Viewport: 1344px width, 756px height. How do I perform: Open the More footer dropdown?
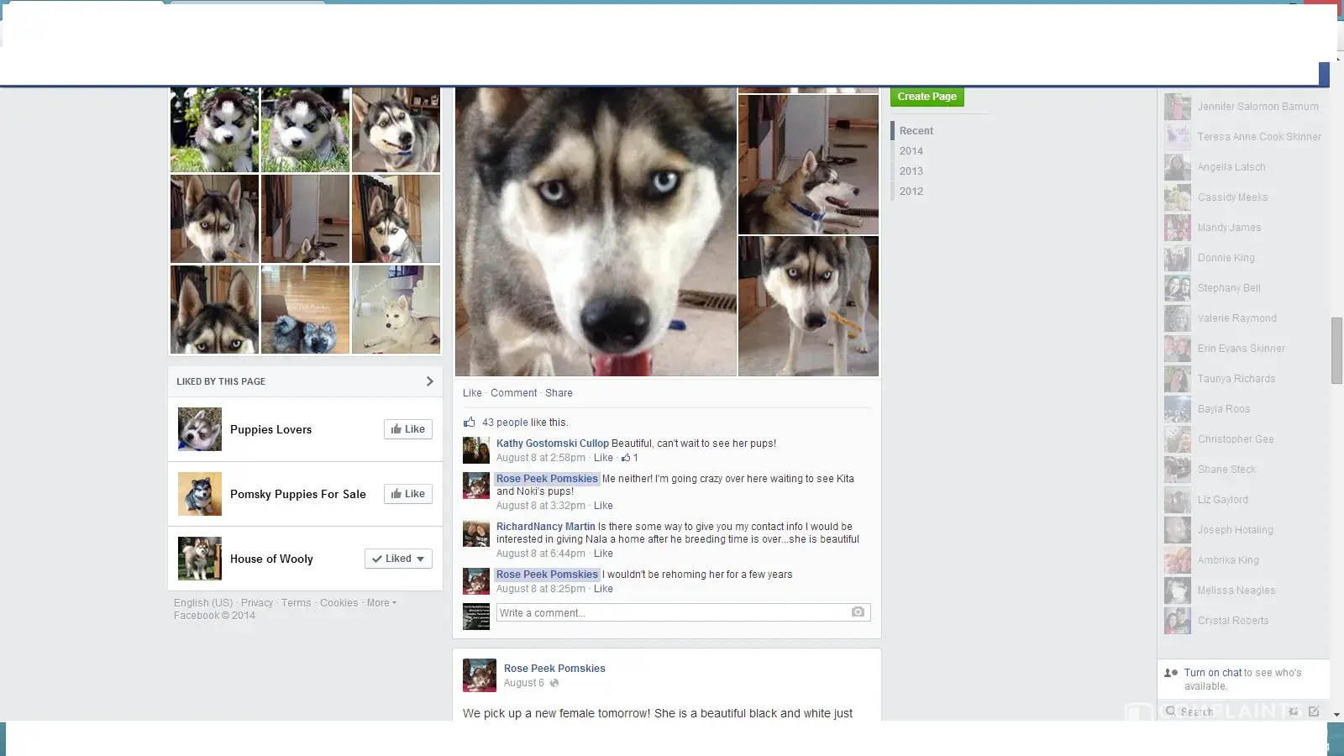pyautogui.click(x=381, y=603)
